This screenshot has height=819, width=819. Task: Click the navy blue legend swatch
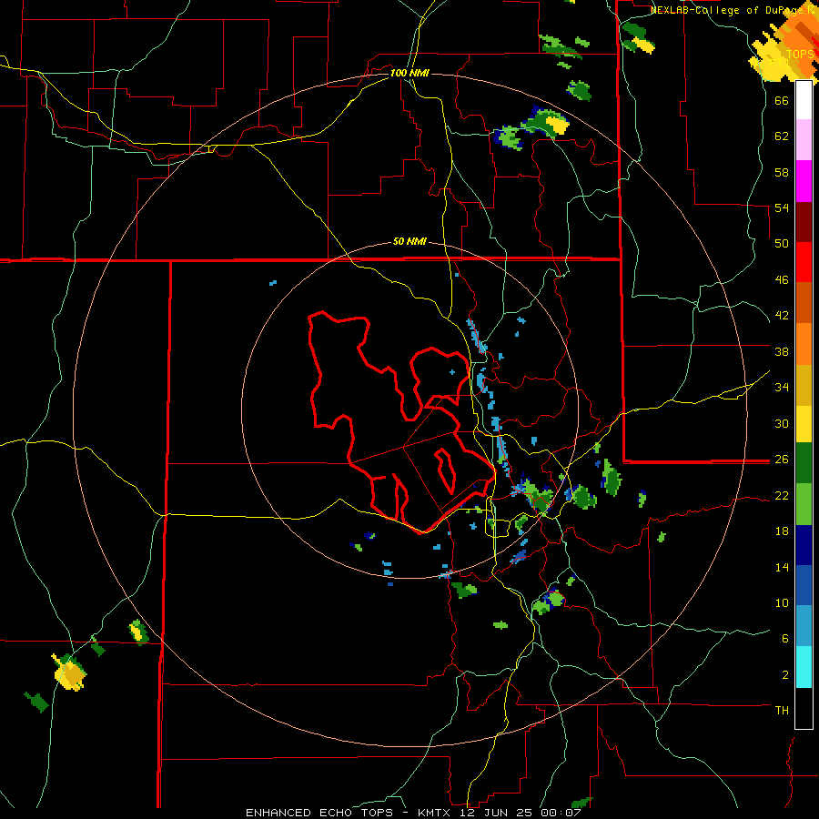coord(804,545)
